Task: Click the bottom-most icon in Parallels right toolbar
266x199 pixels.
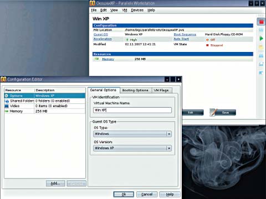Action: tap(261, 73)
